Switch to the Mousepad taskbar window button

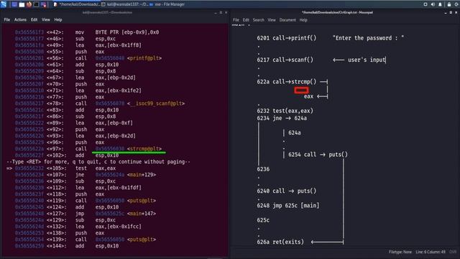(76, 4)
